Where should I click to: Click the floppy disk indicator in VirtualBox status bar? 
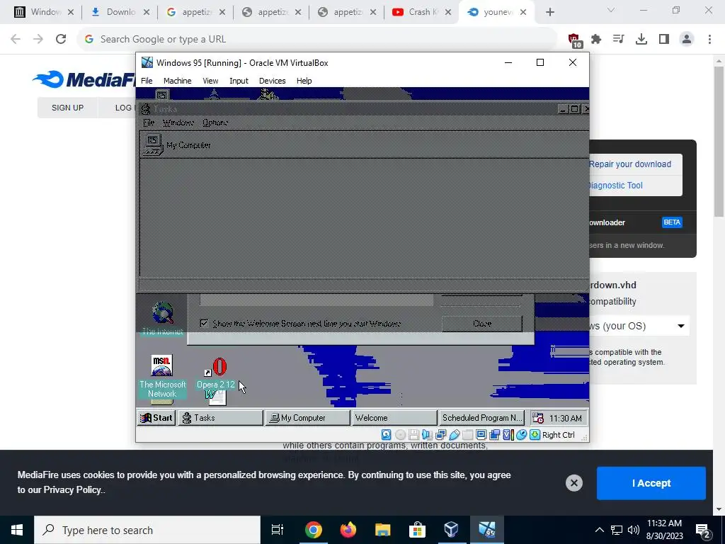pos(413,435)
